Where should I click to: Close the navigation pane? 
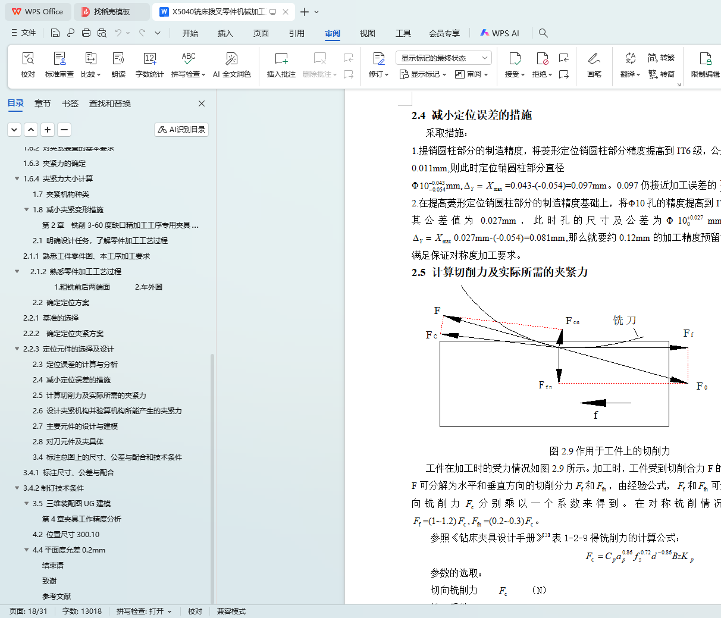click(202, 103)
